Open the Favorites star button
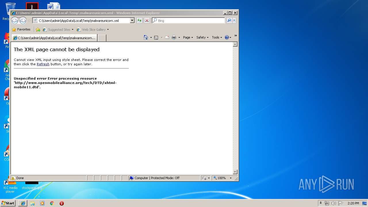 pos(21,29)
